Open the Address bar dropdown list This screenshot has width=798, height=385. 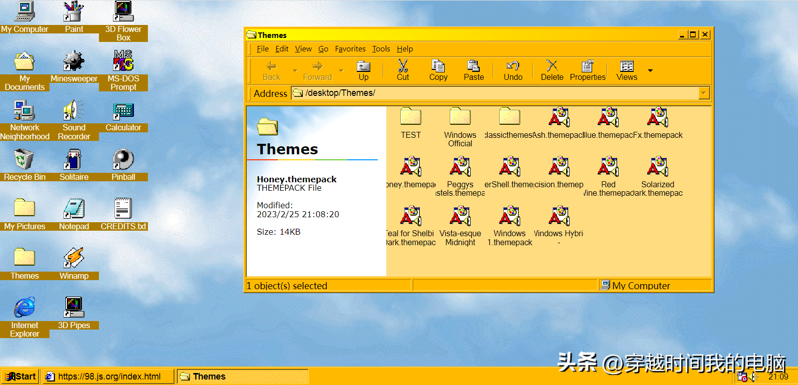point(704,93)
